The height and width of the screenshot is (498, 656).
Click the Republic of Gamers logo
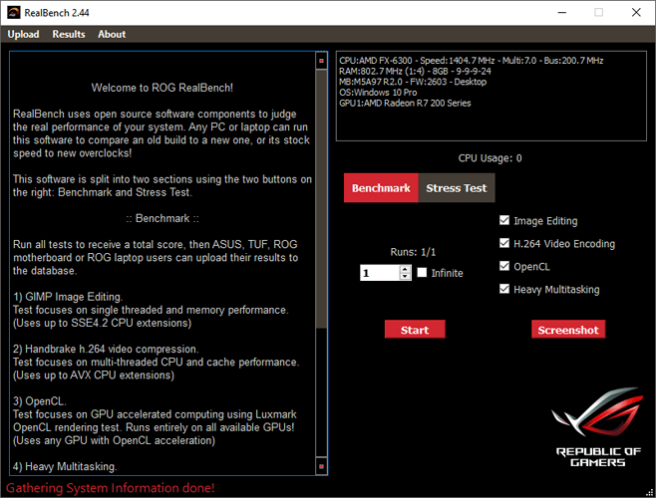tap(598, 427)
